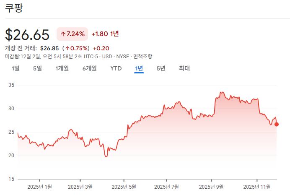Show the 최대 full history range
Image resolution: width=290 pixels, height=195 pixels.
click(184, 68)
